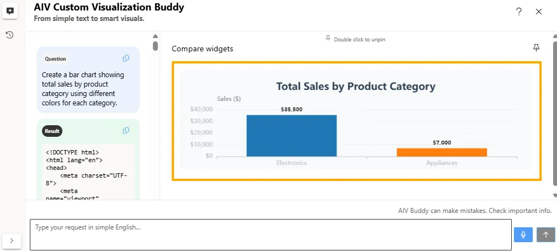Open the chat history icon
This screenshot has width=557, height=251.
point(10,35)
